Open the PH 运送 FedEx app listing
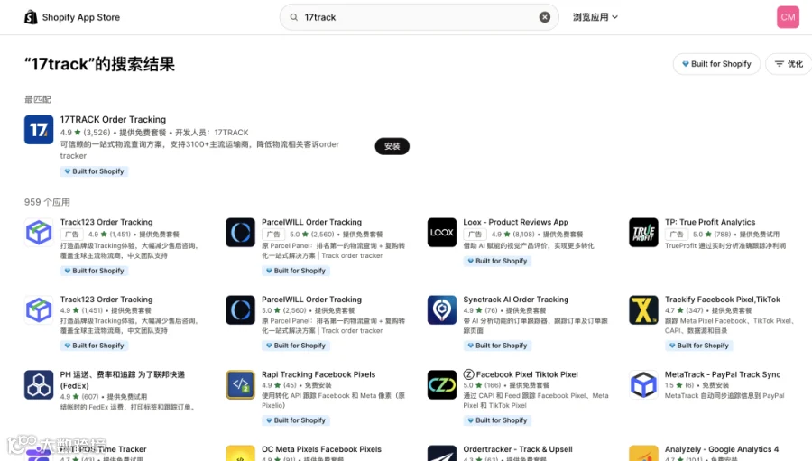The width and height of the screenshot is (812, 461). click(122, 380)
